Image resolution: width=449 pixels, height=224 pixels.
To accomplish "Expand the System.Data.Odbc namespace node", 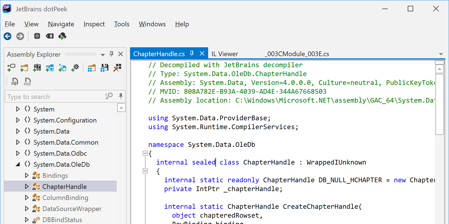I will 18,153.
